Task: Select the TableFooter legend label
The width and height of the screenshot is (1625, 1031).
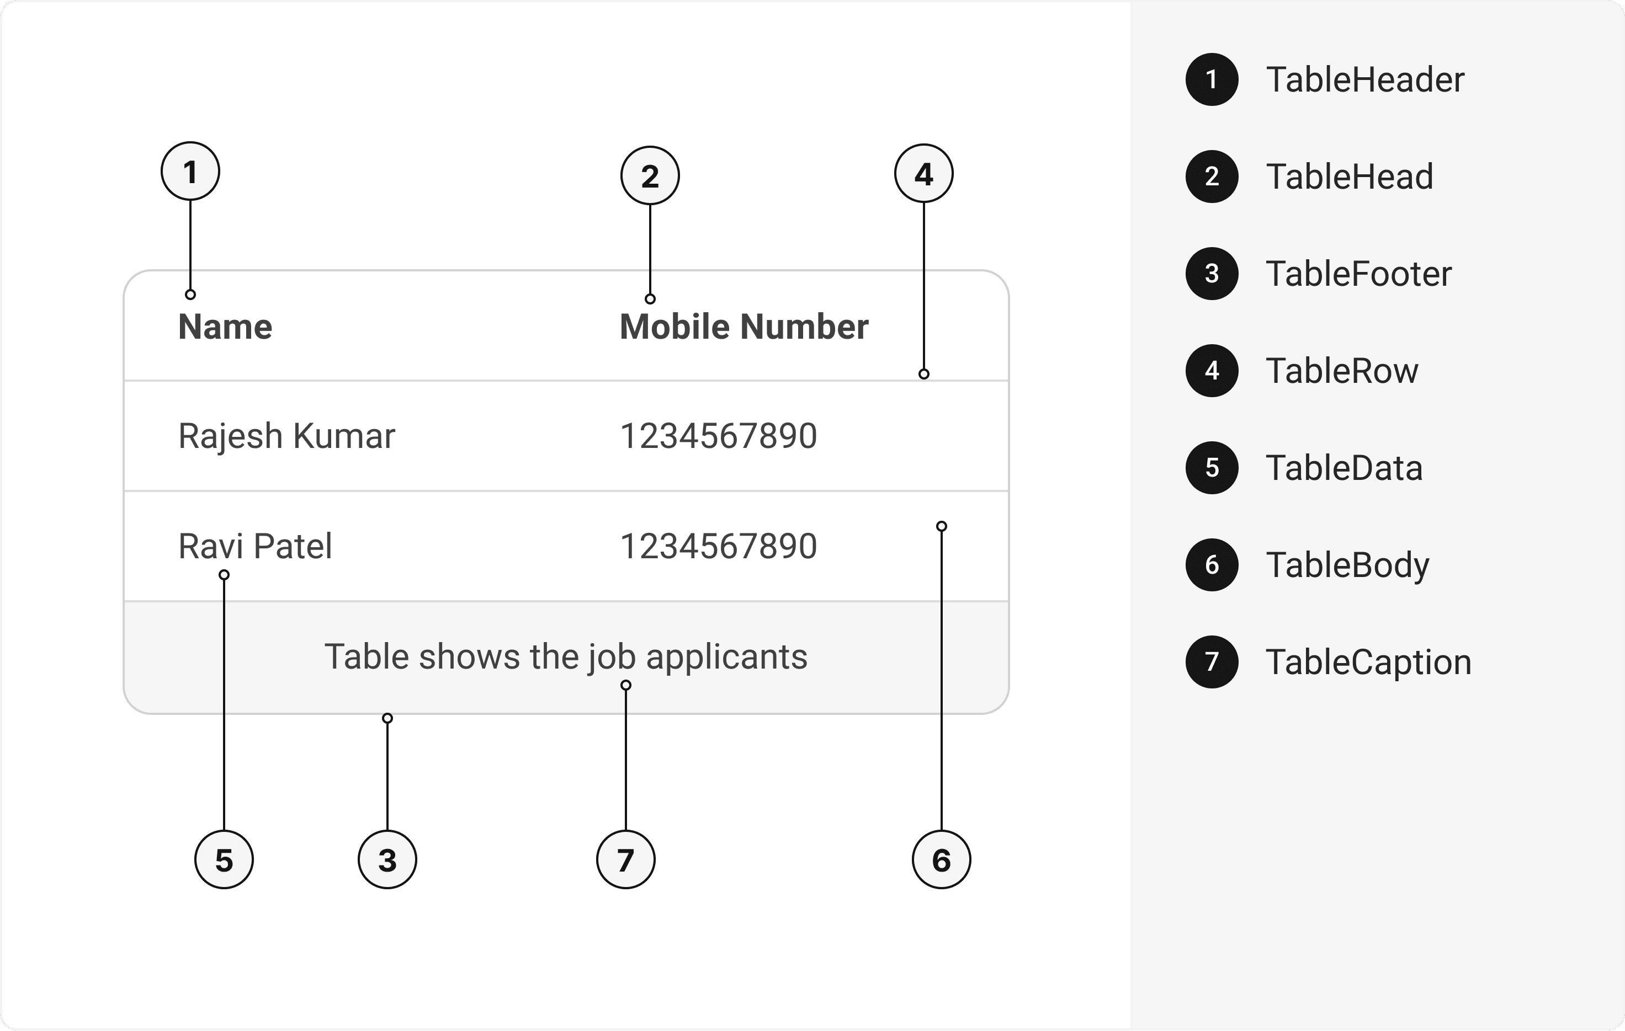Action: point(1358,274)
